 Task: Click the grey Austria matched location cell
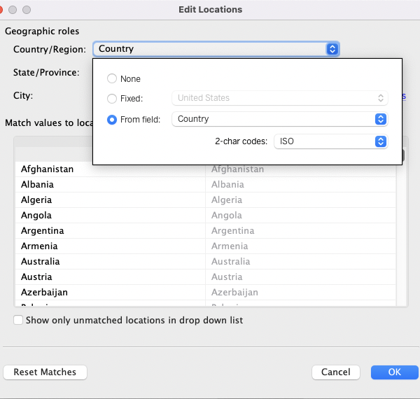tap(227, 277)
